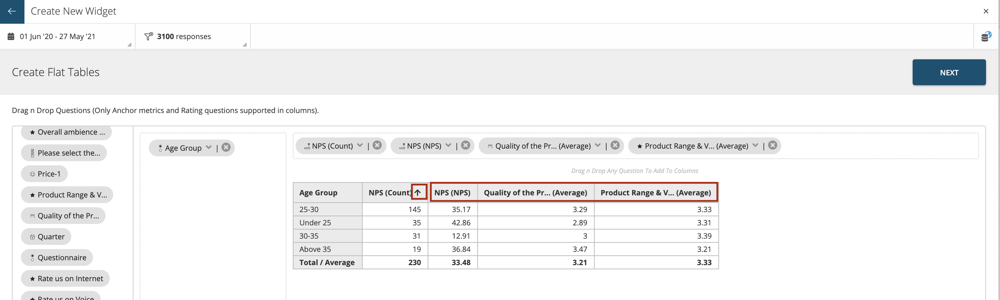Open the date range calendar picker

click(x=11, y=36)
